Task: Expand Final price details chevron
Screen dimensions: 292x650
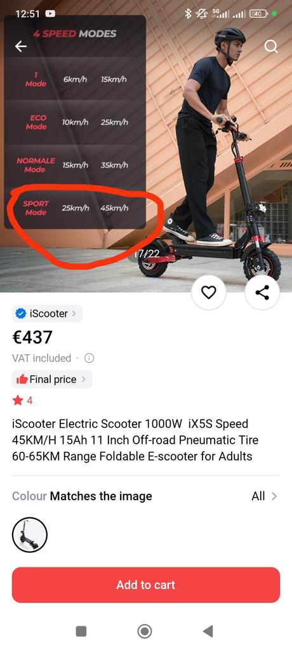Action: coord(83,380)
